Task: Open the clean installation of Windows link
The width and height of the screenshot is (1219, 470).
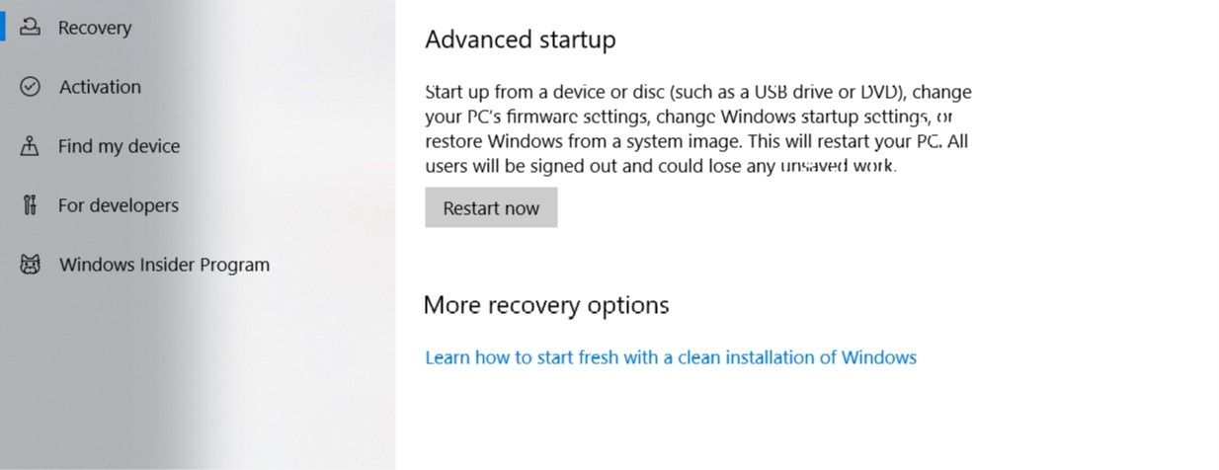Action: coord(670,357)
